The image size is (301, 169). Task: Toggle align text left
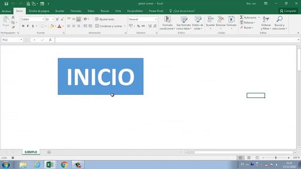[x=69, y=26]
